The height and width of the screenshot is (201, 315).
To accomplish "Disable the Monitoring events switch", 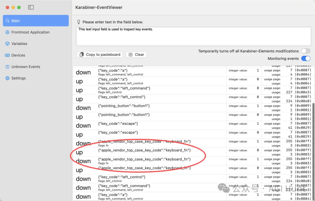I will 306,59.
